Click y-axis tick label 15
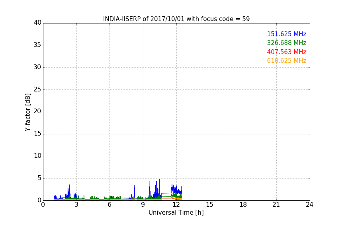Screen dimensions: 344x229 click(37, 134)
